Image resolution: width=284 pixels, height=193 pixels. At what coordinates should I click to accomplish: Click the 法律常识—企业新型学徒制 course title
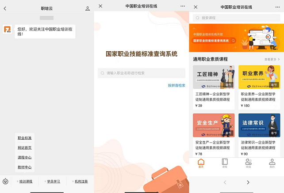[x=258, y=145]
